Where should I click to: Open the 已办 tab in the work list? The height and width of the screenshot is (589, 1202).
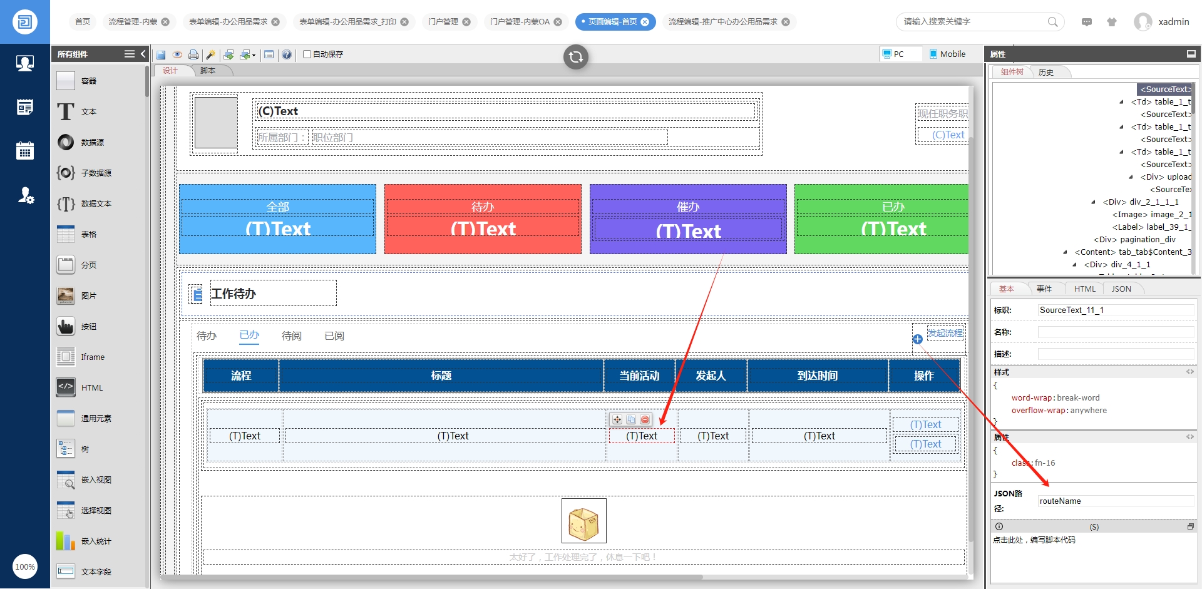click(x=249, y=335)
